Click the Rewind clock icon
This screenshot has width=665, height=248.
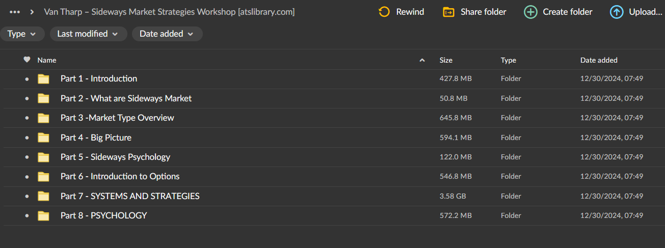point(384,12)
